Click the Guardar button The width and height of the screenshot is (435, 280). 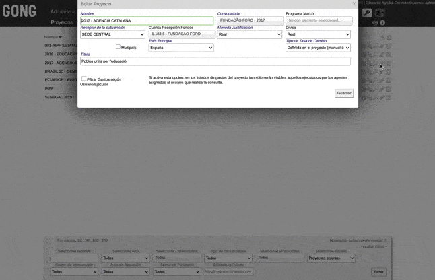tap(344, 93)
